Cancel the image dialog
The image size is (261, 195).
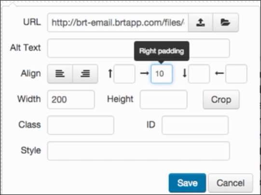[x=231, y=183]
